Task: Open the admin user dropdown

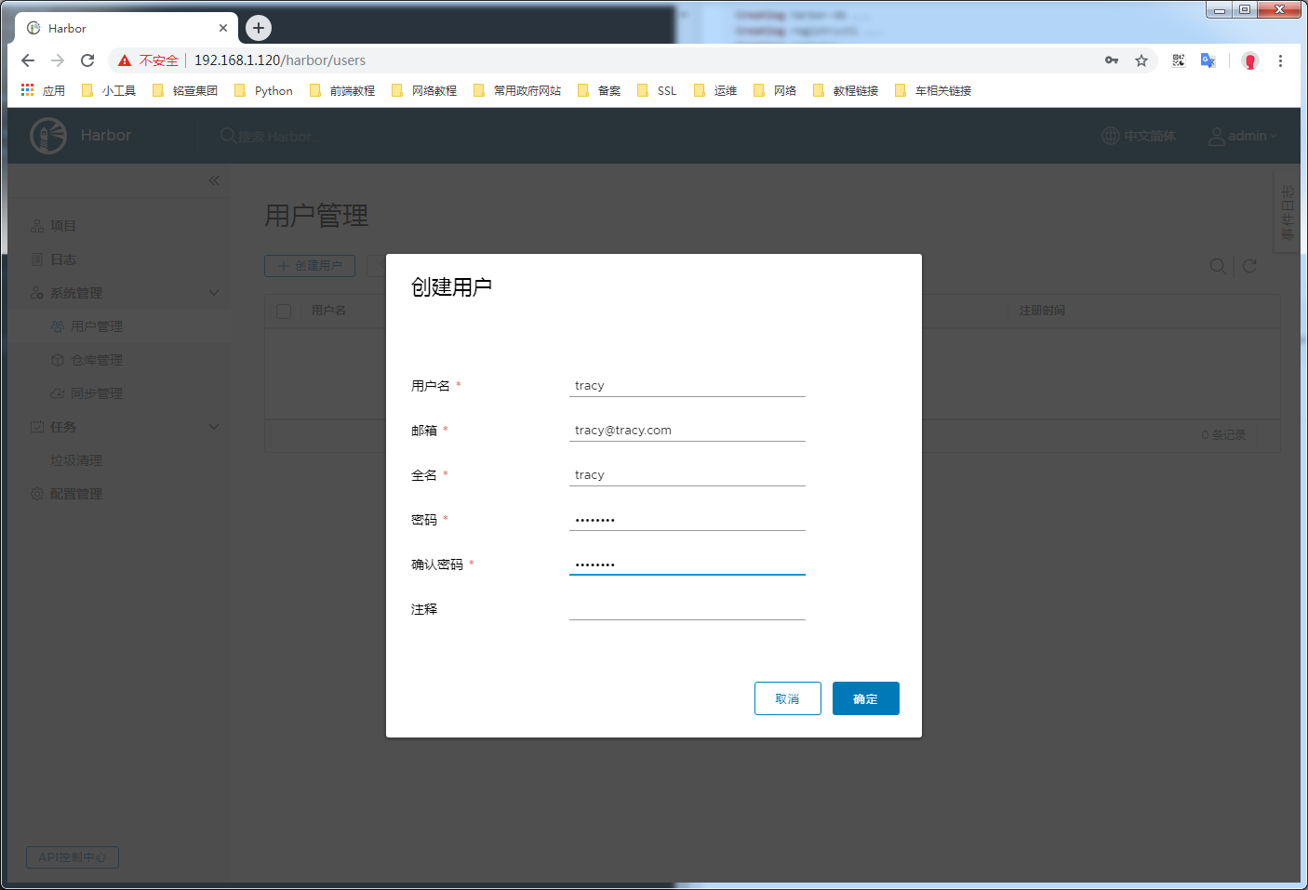Action: [x=1243, y=136]
